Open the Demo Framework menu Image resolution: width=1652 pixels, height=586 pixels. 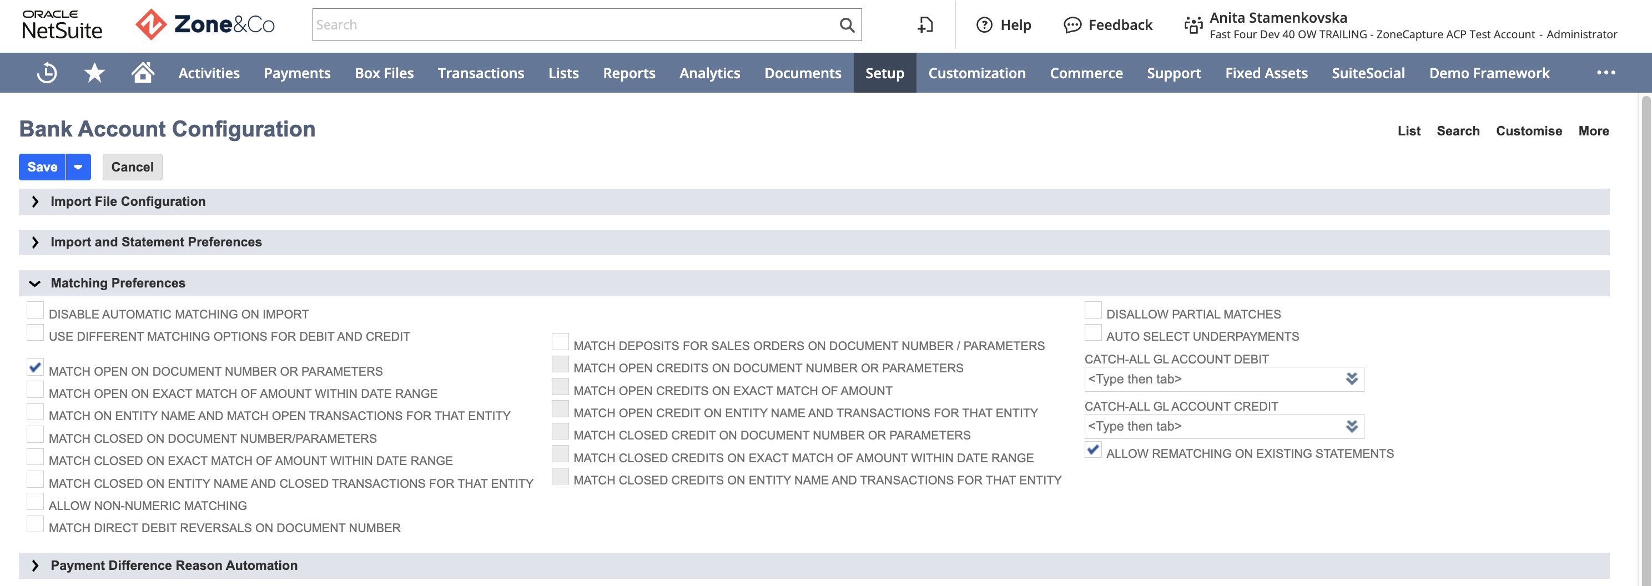pos(1489,73)
